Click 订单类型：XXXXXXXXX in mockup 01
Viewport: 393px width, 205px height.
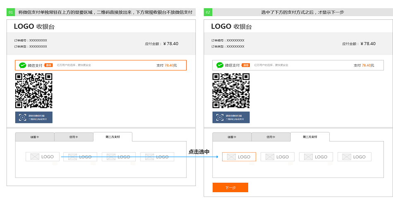[x=31, y=47]
